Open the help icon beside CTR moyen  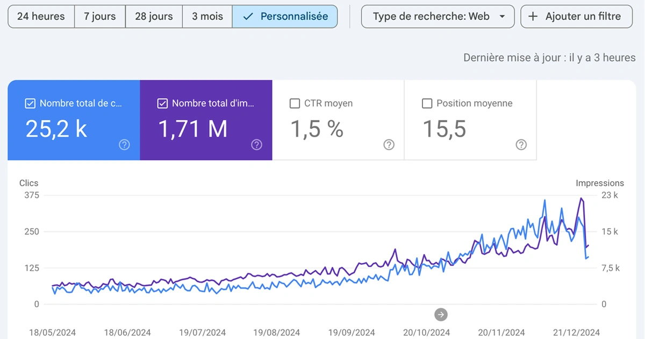(x=389, y=145)
